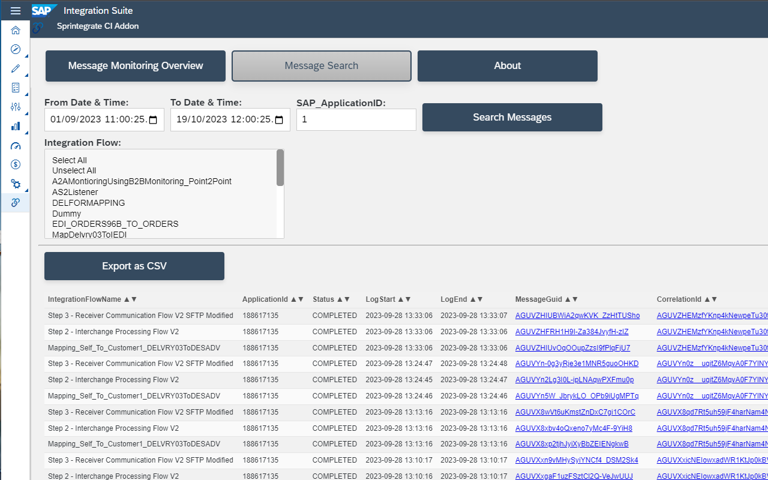Select the Monitor bar-chart icon

click(x=16, y=126)
